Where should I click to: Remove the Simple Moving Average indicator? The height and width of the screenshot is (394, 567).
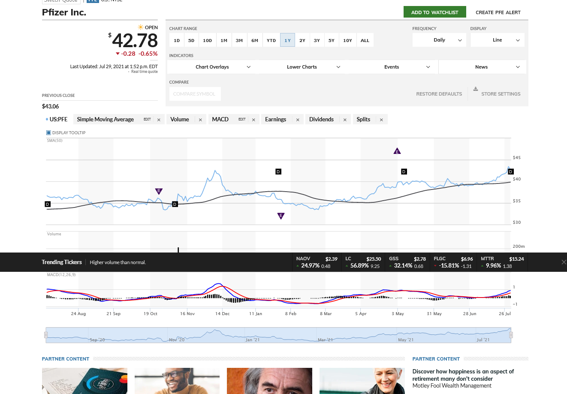[x=159, y=120]
